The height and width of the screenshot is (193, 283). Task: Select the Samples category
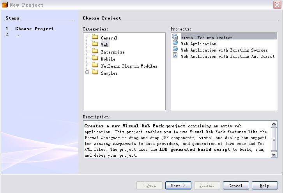pyautogui.click(x=109, y=73)
